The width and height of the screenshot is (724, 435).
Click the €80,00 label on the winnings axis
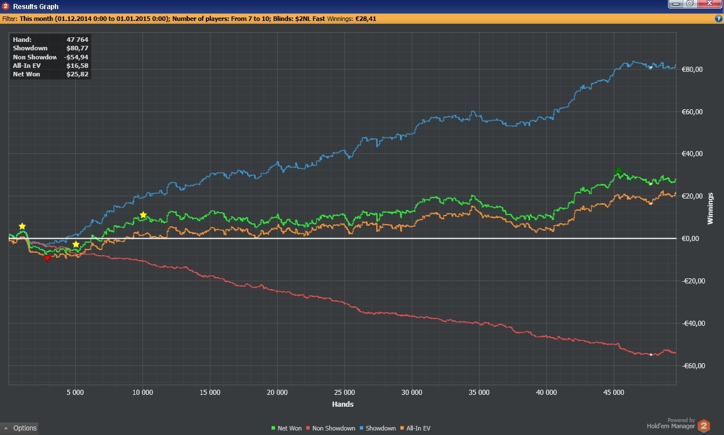point(692,69)
